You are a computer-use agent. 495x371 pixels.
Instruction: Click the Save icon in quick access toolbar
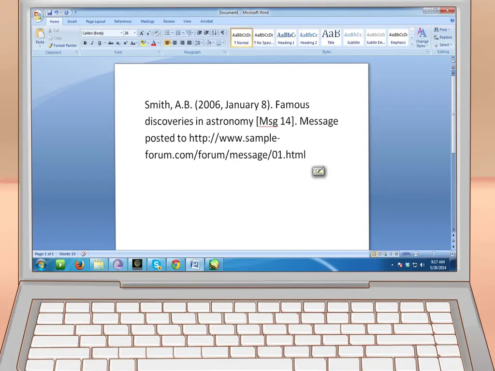[50, 12]
